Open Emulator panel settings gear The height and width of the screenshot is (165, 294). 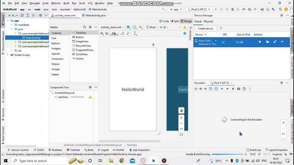tap(282, 82)
